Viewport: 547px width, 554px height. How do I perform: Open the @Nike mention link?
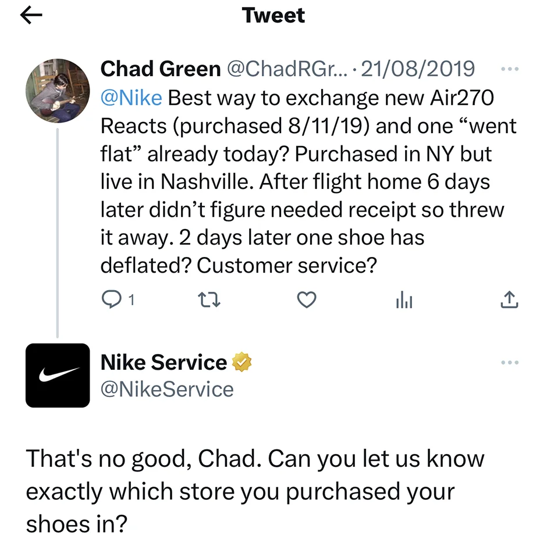click(131, 98)
